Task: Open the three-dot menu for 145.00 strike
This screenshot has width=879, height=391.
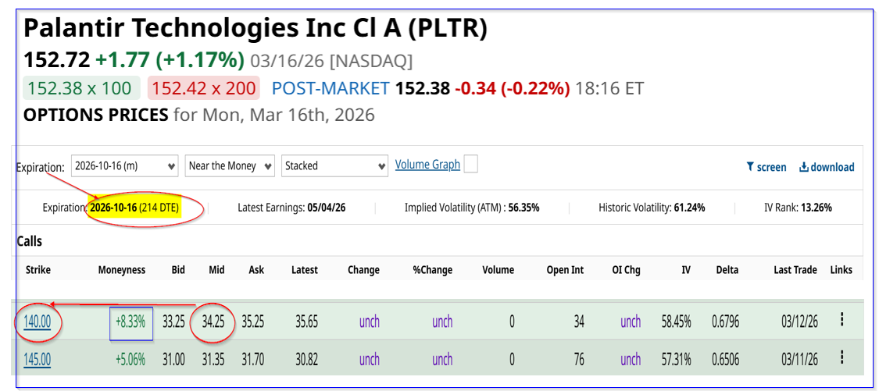Action: [841, 357]
